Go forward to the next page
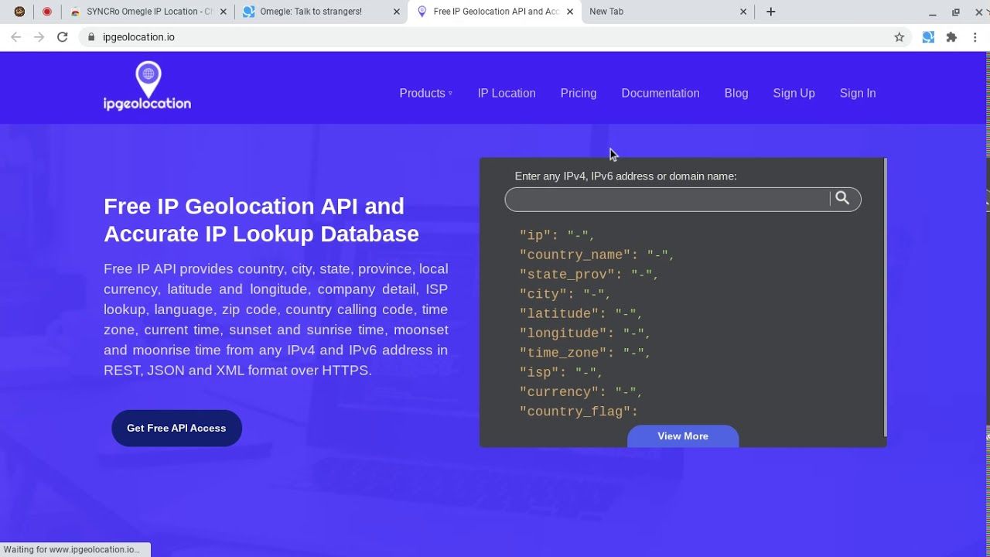Viewport: 990px width, 557px height. click(x=39, y=37)
